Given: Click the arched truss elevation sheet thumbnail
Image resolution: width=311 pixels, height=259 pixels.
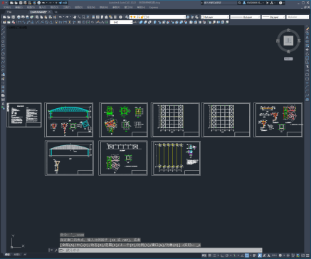Looking at the screenshot, I should point(69,120).
